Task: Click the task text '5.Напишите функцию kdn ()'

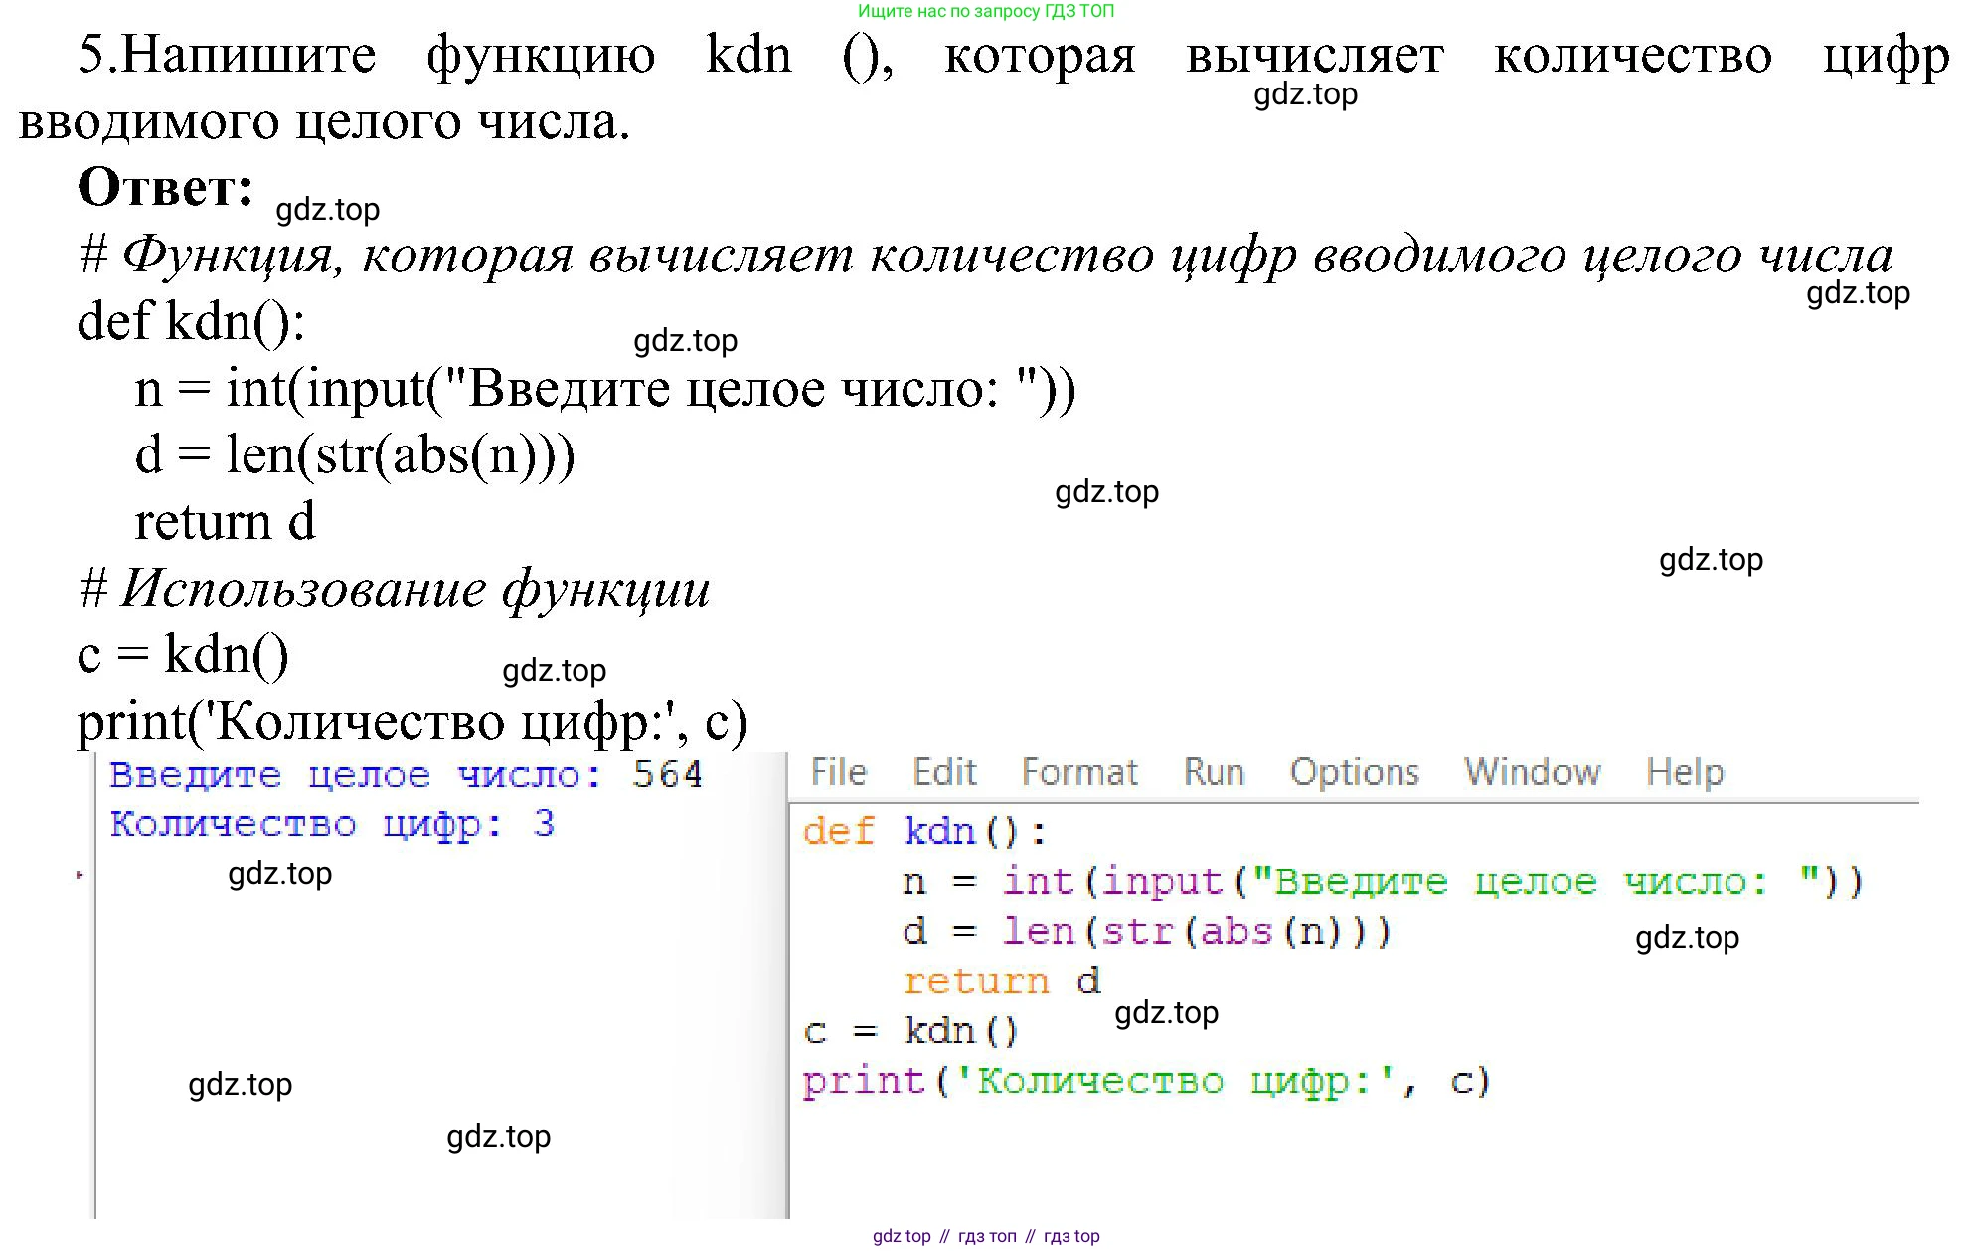Action: 486,55
